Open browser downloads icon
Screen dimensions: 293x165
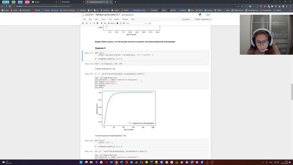[280, 6]
